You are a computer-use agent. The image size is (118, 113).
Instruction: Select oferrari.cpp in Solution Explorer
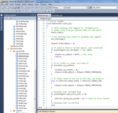tap(23, 63)
